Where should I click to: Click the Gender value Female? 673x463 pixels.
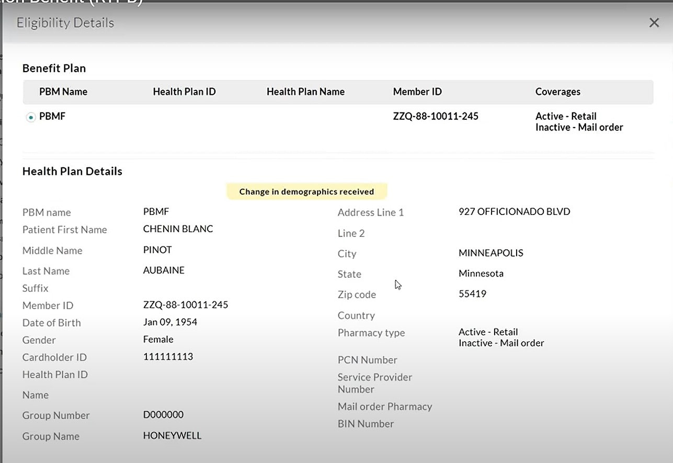[158, 339]
